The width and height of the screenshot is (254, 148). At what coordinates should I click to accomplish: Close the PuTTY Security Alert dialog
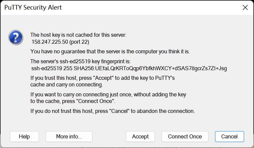[245, 8]
